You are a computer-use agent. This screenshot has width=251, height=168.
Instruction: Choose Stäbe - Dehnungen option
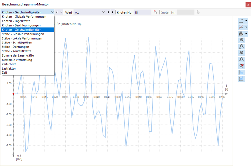[x=27, y=47]
